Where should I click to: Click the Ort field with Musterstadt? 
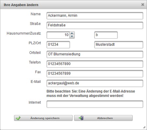point(119,45)
